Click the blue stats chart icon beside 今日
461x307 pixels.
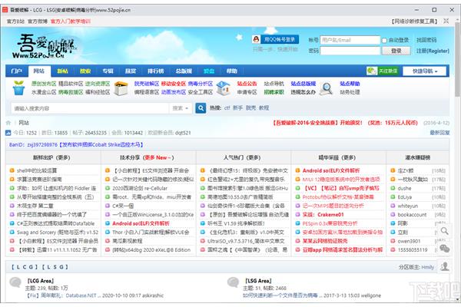coord(8,133)
